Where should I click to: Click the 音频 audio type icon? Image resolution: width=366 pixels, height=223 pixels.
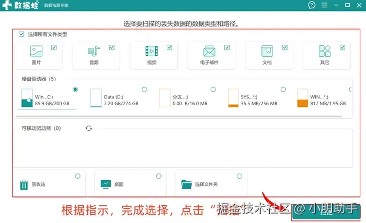[x=94, y=51]
